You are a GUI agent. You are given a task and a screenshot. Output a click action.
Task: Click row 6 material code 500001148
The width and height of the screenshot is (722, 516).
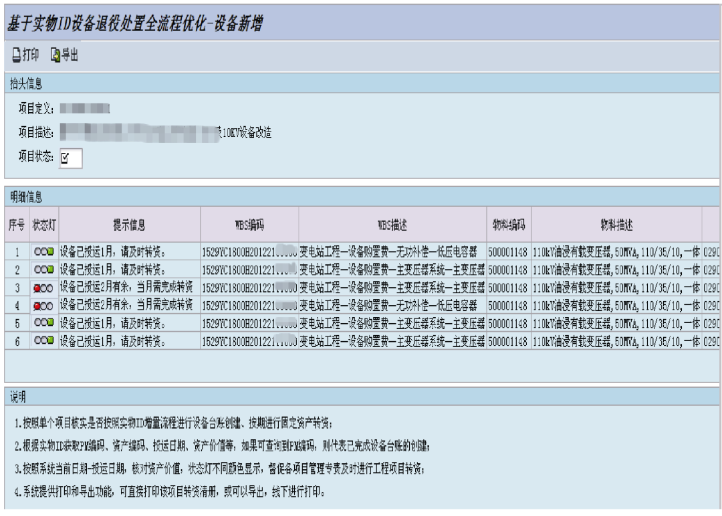tap(508, 342)
